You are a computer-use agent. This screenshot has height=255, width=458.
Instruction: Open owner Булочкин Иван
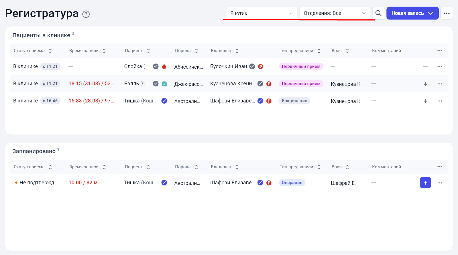click(229, 66)
